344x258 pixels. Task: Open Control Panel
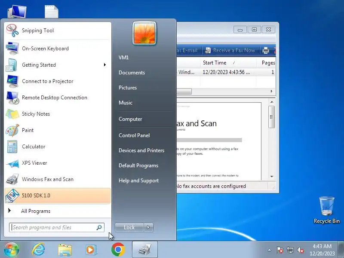(134, 135)
